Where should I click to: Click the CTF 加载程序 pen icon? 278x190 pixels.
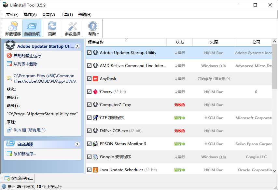tap(95, 118)
